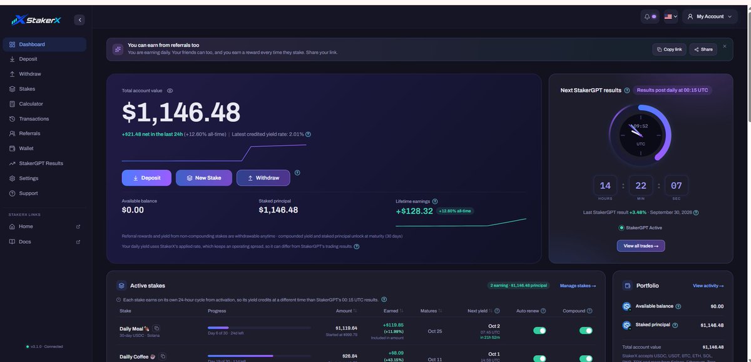Click View all trades
Image resolution: width=751 pixels, height=362 pixels.
tap(641, 246)
